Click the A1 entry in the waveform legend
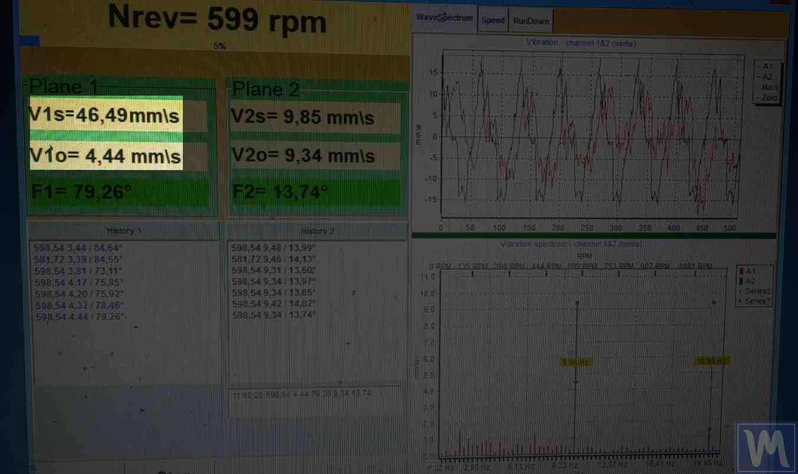Screen dimensions: 798x474 pos(767,66)
